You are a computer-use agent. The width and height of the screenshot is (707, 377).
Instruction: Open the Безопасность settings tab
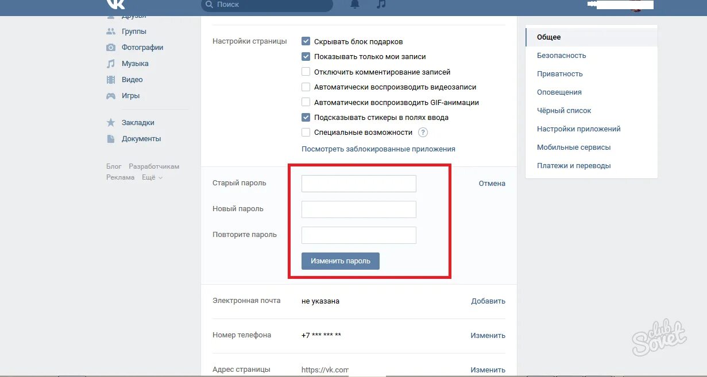tap(592, 56)
